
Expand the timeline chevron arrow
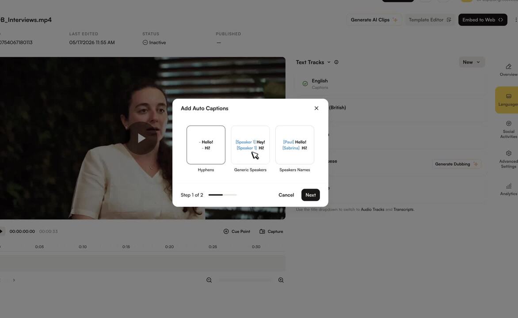click(x=14, y=280)
